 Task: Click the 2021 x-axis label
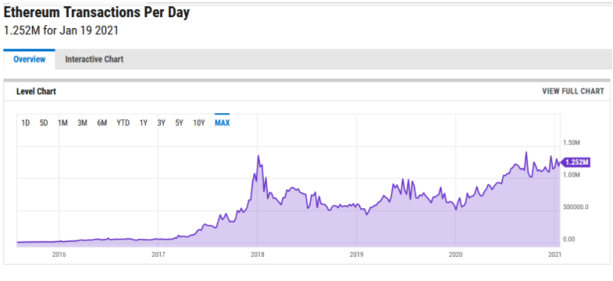click(x=554, y=254)
